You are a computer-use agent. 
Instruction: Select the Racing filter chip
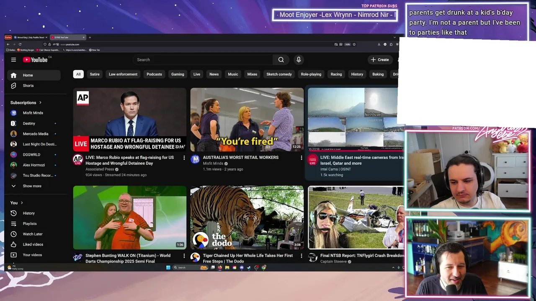[336, 74]
